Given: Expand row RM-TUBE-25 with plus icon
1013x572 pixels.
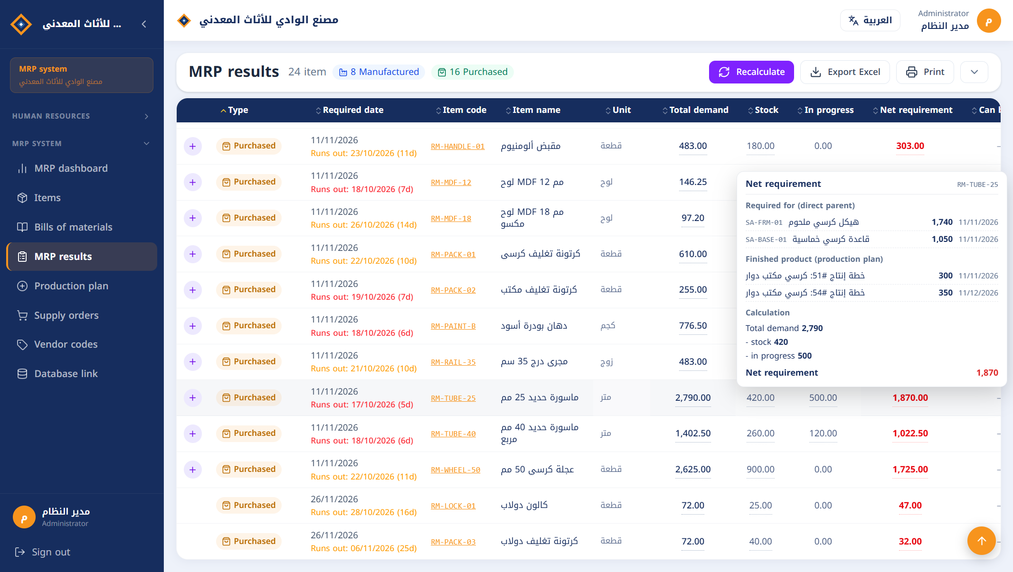Looking at the screenshot, I should [x=193, y=398].
